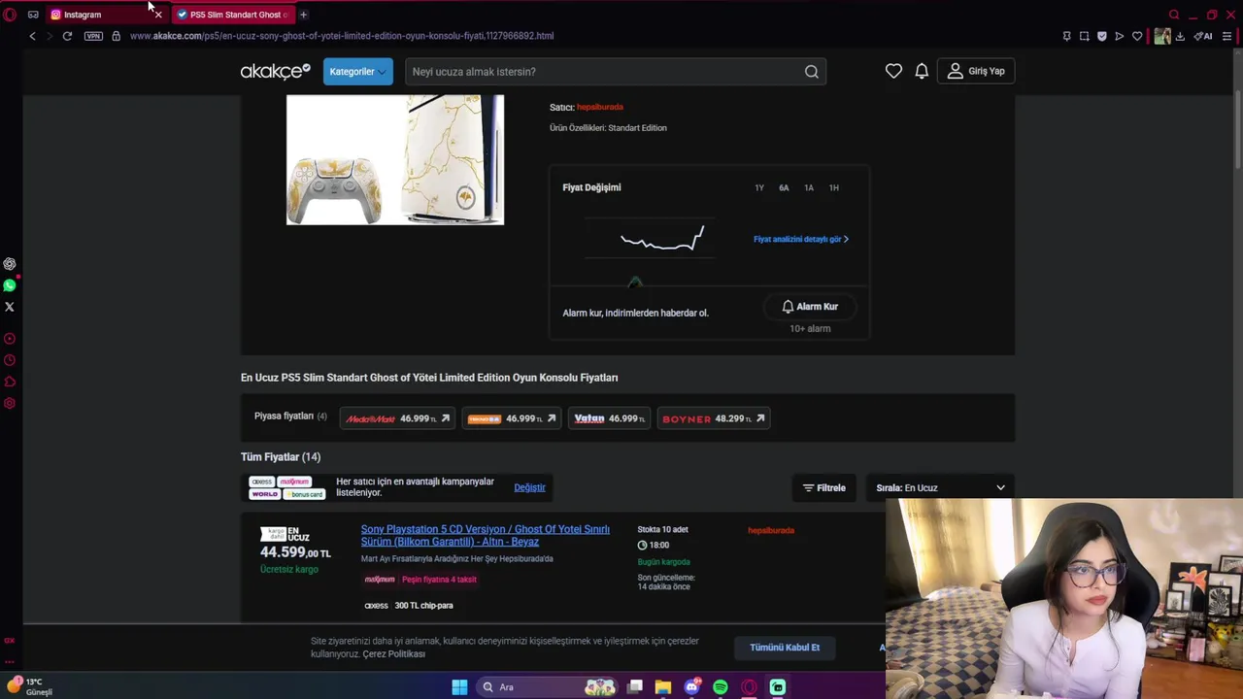
Task: Open a new browser tab
Action: point(303,15)
